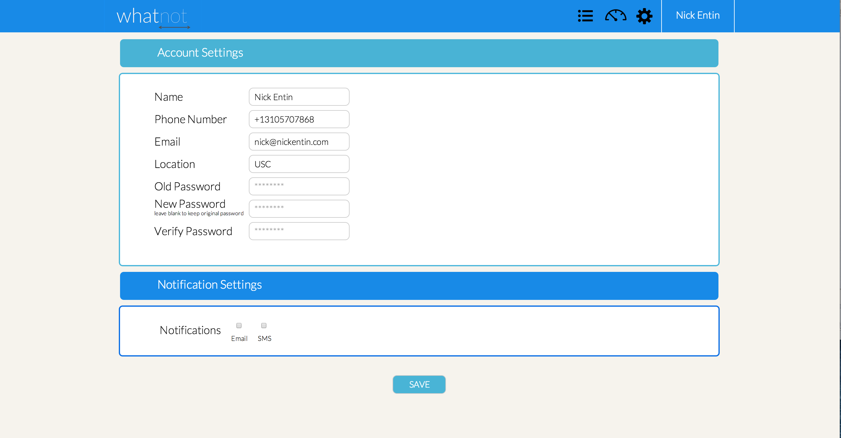Focus the Phone Number field
The image size is (841, 438).
coord(299,119)
